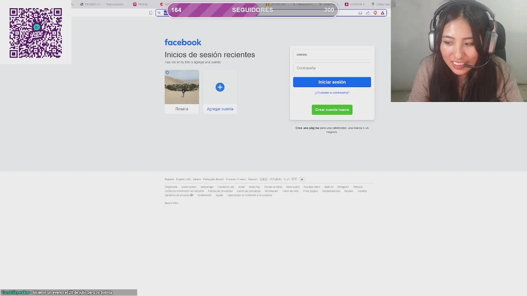Select Español language in footer
Screen dimensions: 527x296
169,179
